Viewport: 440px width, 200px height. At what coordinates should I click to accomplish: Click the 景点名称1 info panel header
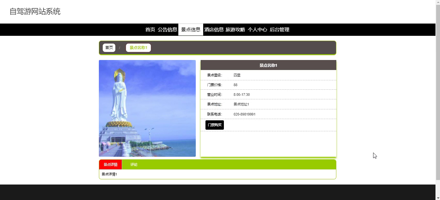[x=268, y=65]
